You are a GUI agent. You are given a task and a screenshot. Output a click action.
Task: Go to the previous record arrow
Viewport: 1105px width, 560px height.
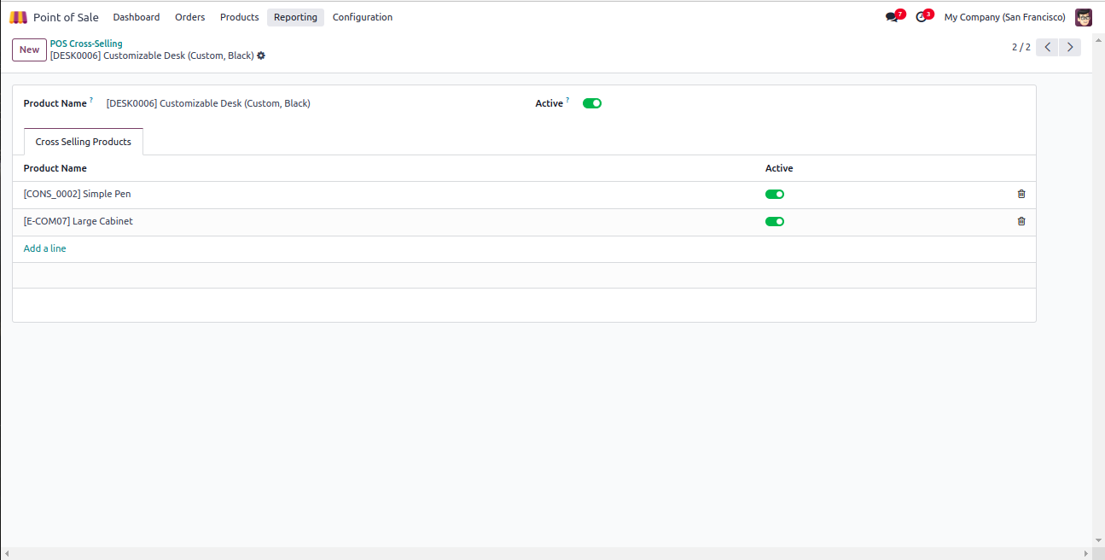point(1047,47)
